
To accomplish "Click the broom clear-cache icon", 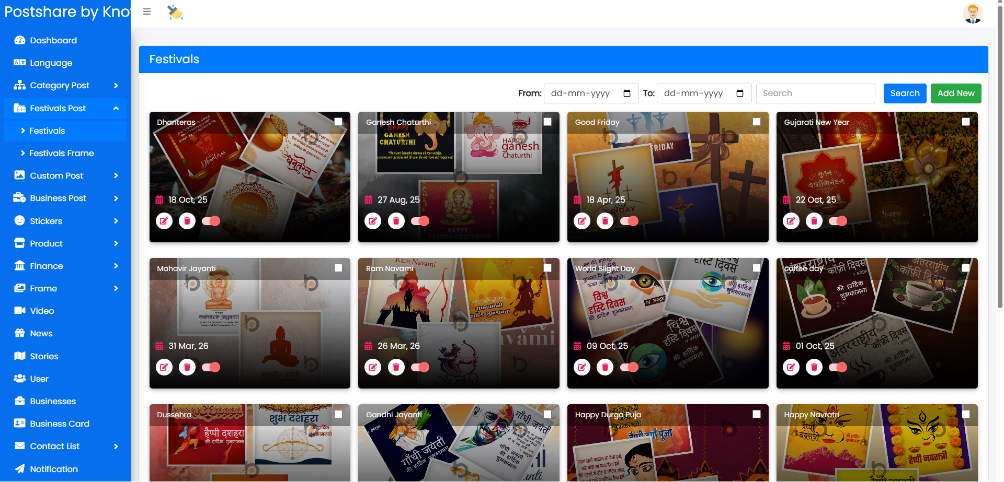I will click(x=175, y=11).
